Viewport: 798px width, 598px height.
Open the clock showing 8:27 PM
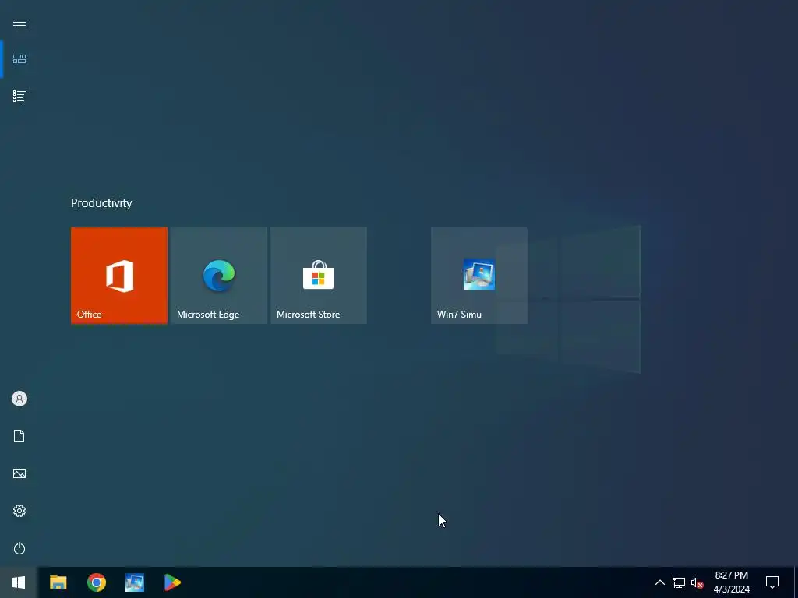[x=731, y=582]
